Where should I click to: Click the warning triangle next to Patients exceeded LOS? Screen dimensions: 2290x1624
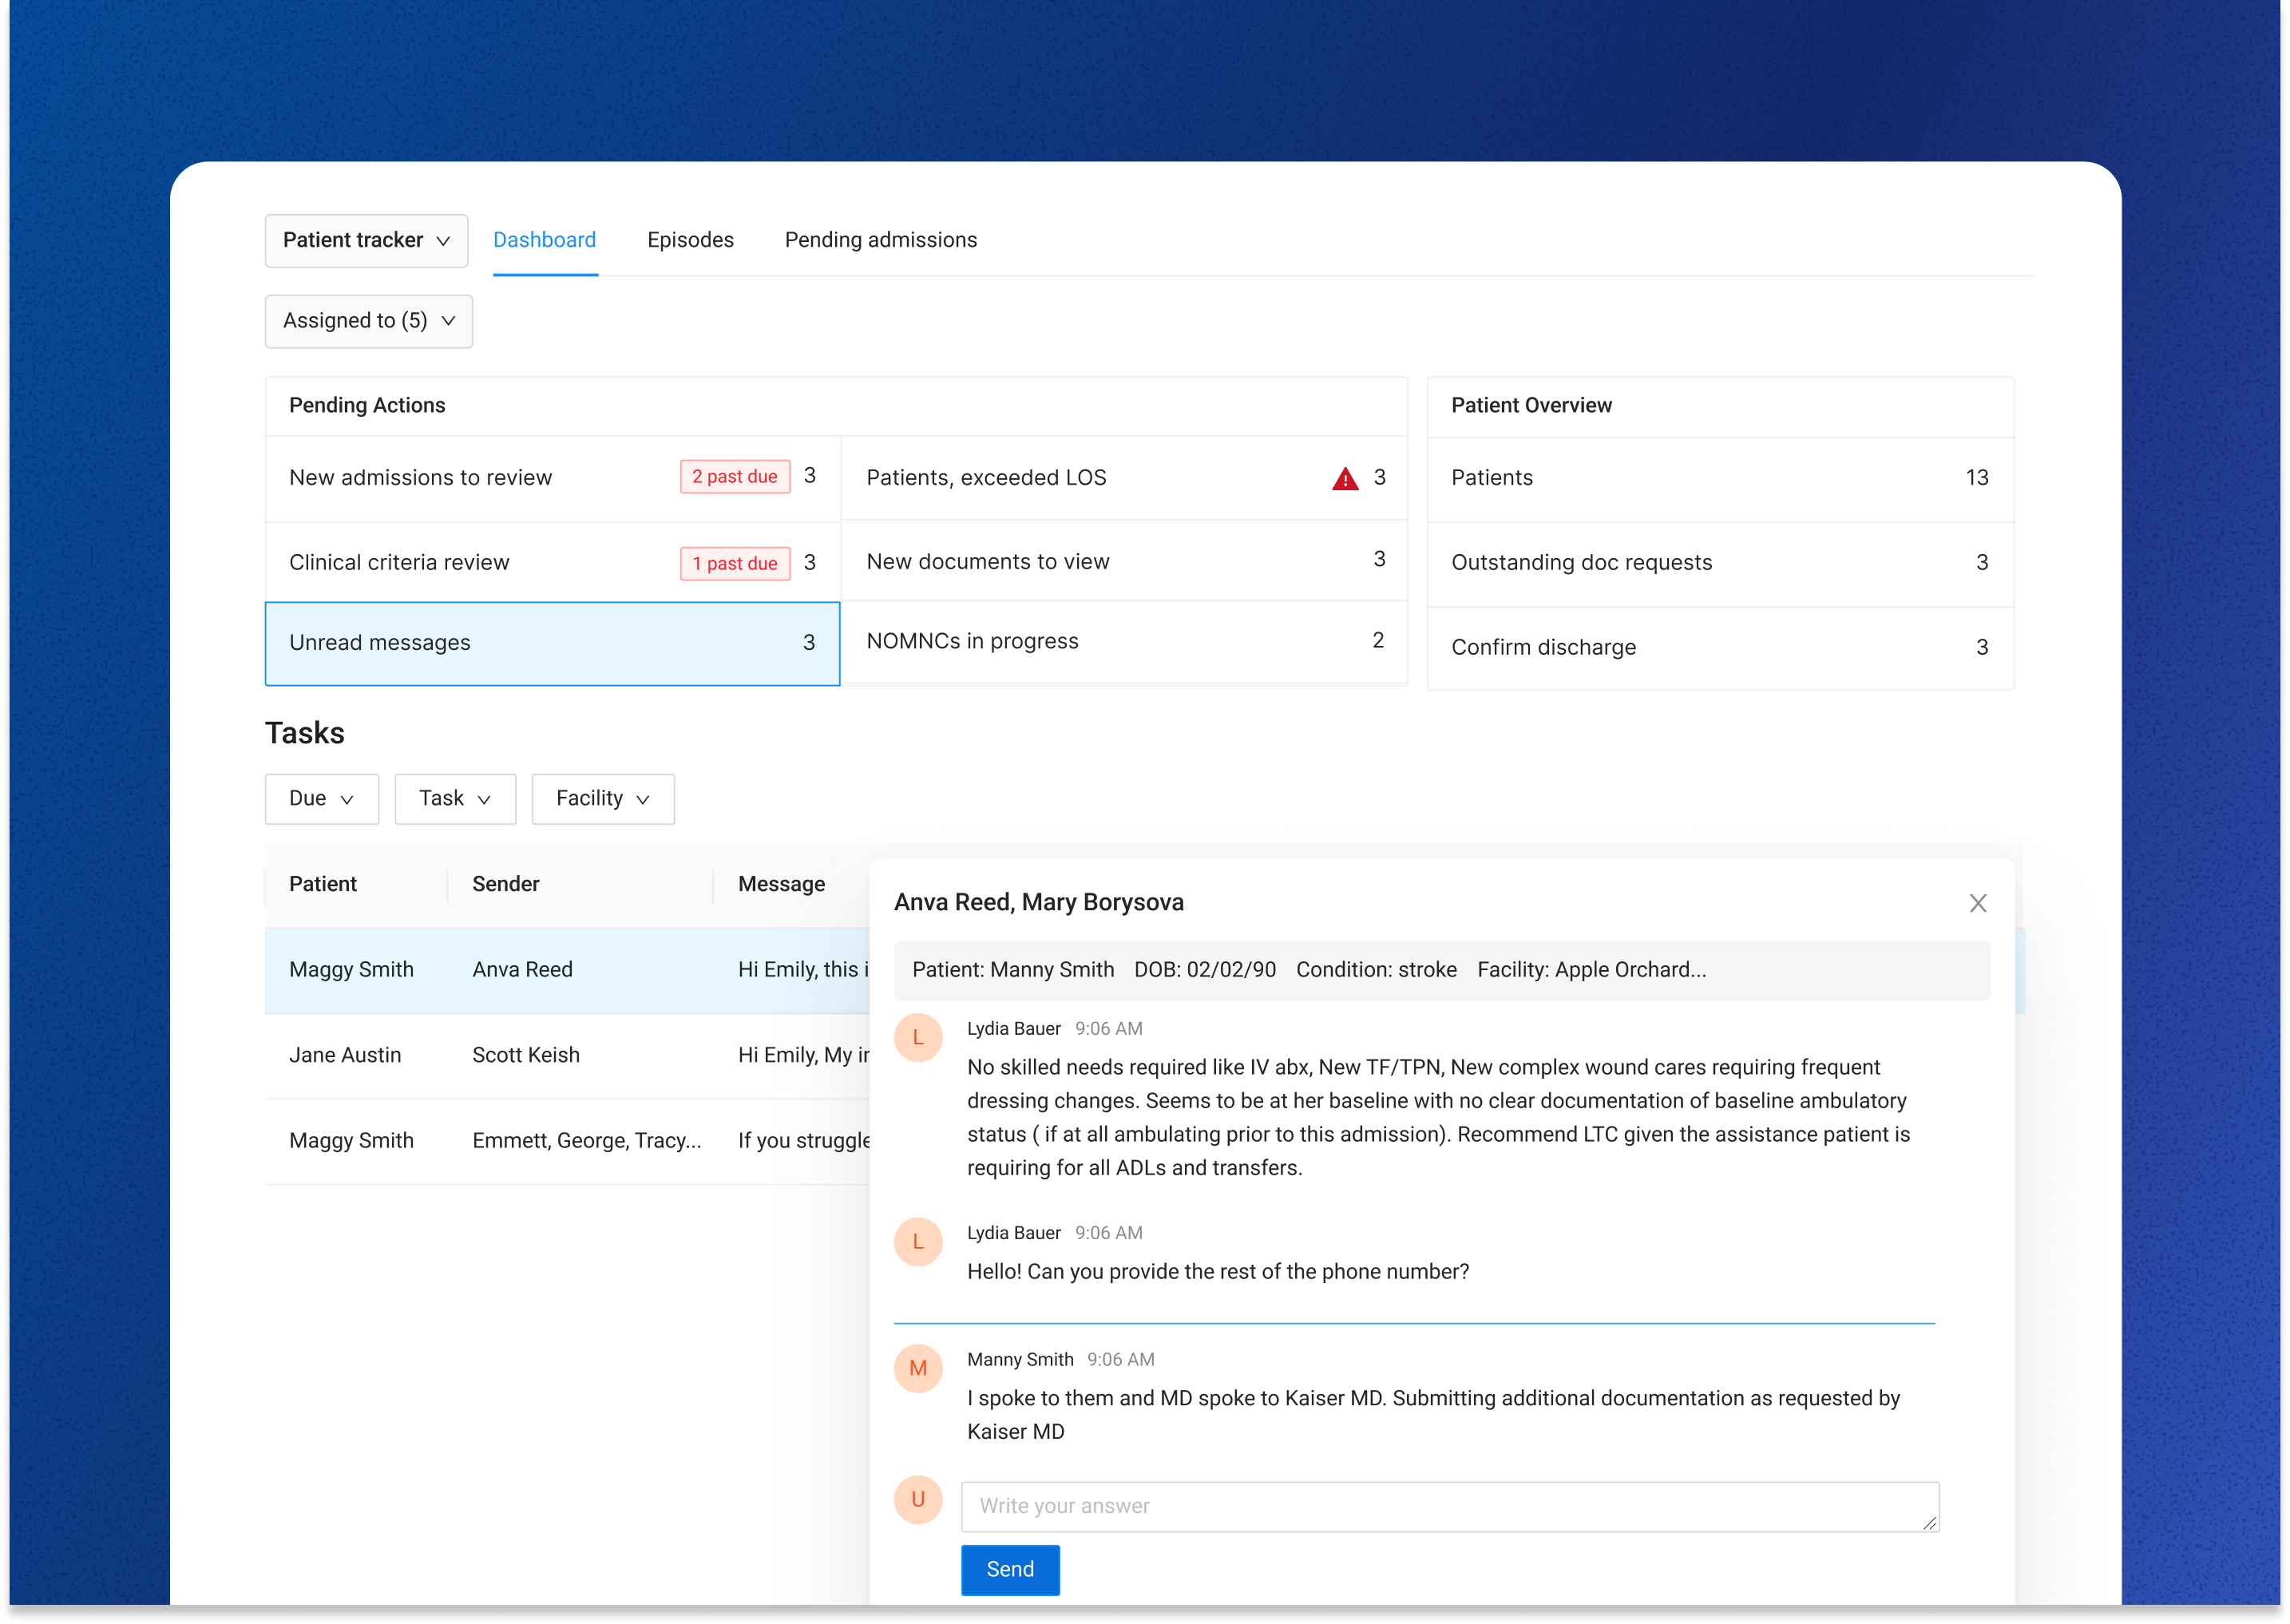(x=1345, y=477)
